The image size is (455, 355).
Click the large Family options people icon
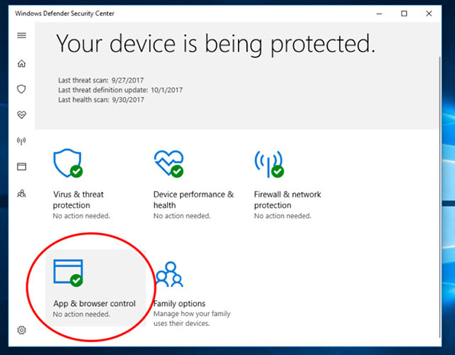tap(169, 274)
